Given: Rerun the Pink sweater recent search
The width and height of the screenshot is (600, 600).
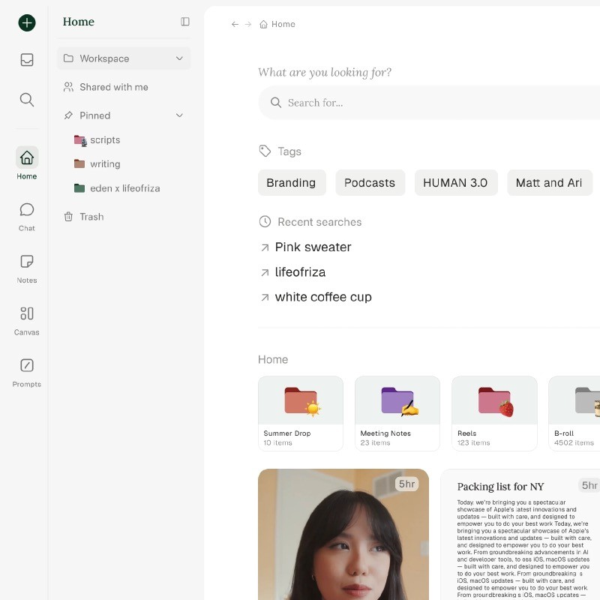Looking at the screenshot, I should point(306,247).
